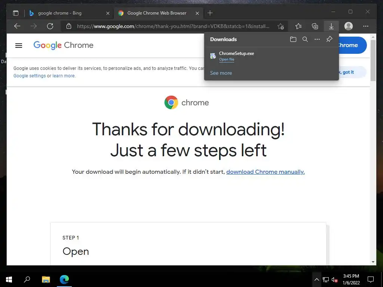Close the google chrome - Bing tab
Screen dimensions: 383x287
(108, 13)
